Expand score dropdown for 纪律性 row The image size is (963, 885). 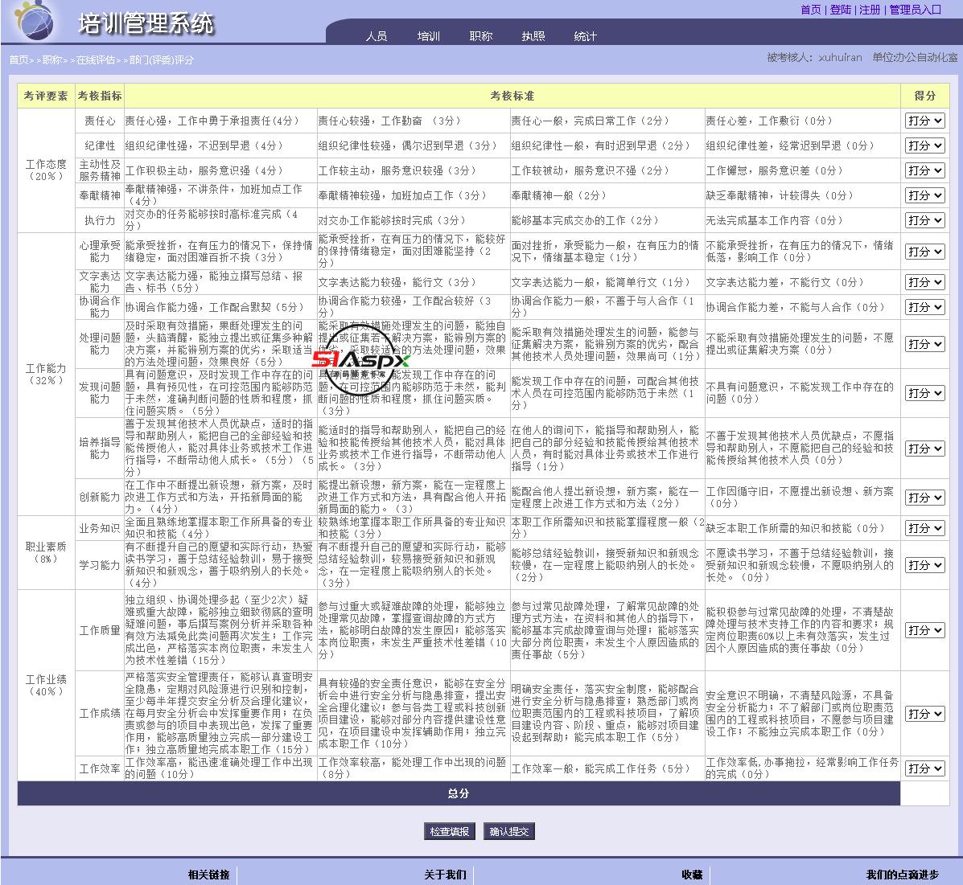coord(924,145)
